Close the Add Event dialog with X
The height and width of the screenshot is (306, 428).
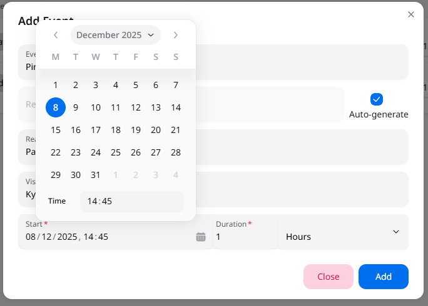[411, 14]
